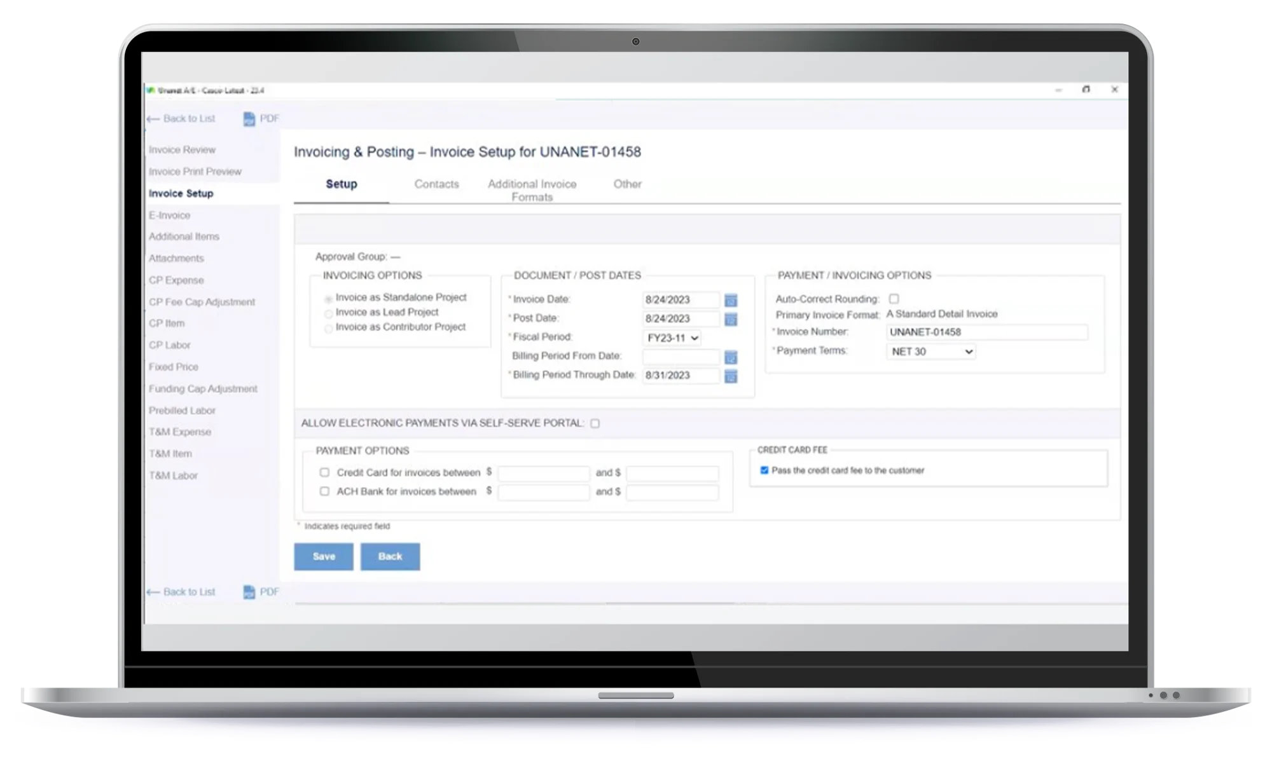Screen dimensions: 1272x759
Task: Click the Invoice Number input field
Action: point(986,332)
